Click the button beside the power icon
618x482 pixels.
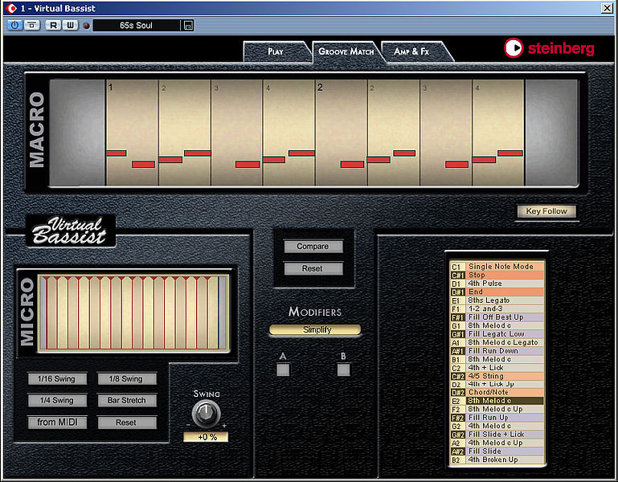coord(32,25)
